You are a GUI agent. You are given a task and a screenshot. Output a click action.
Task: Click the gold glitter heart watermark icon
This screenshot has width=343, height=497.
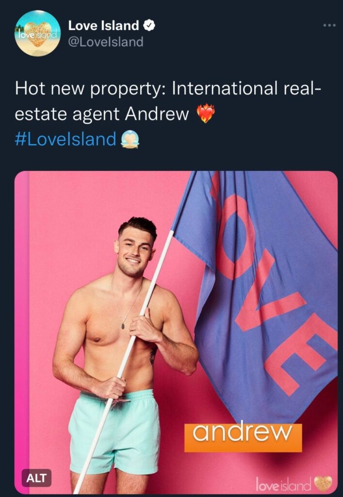point(323,484)
